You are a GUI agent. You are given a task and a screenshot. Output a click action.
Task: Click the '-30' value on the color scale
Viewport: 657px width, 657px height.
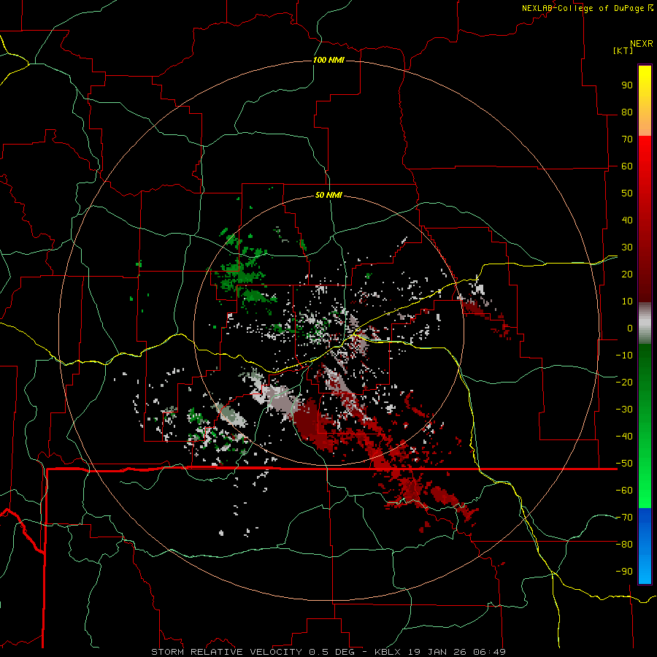pos(624,409)
